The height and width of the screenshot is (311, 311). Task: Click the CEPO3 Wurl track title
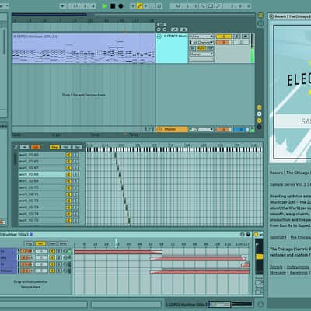pyautogui.click(x=175, y=37)
